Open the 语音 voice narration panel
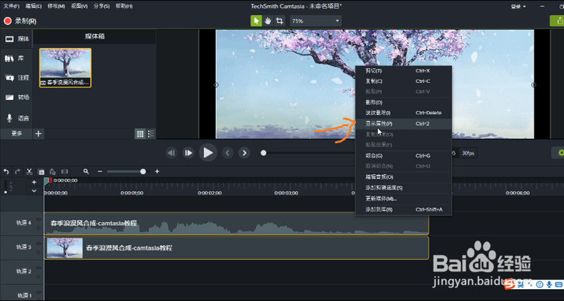 pyautogui.click(x=16, y=118)
